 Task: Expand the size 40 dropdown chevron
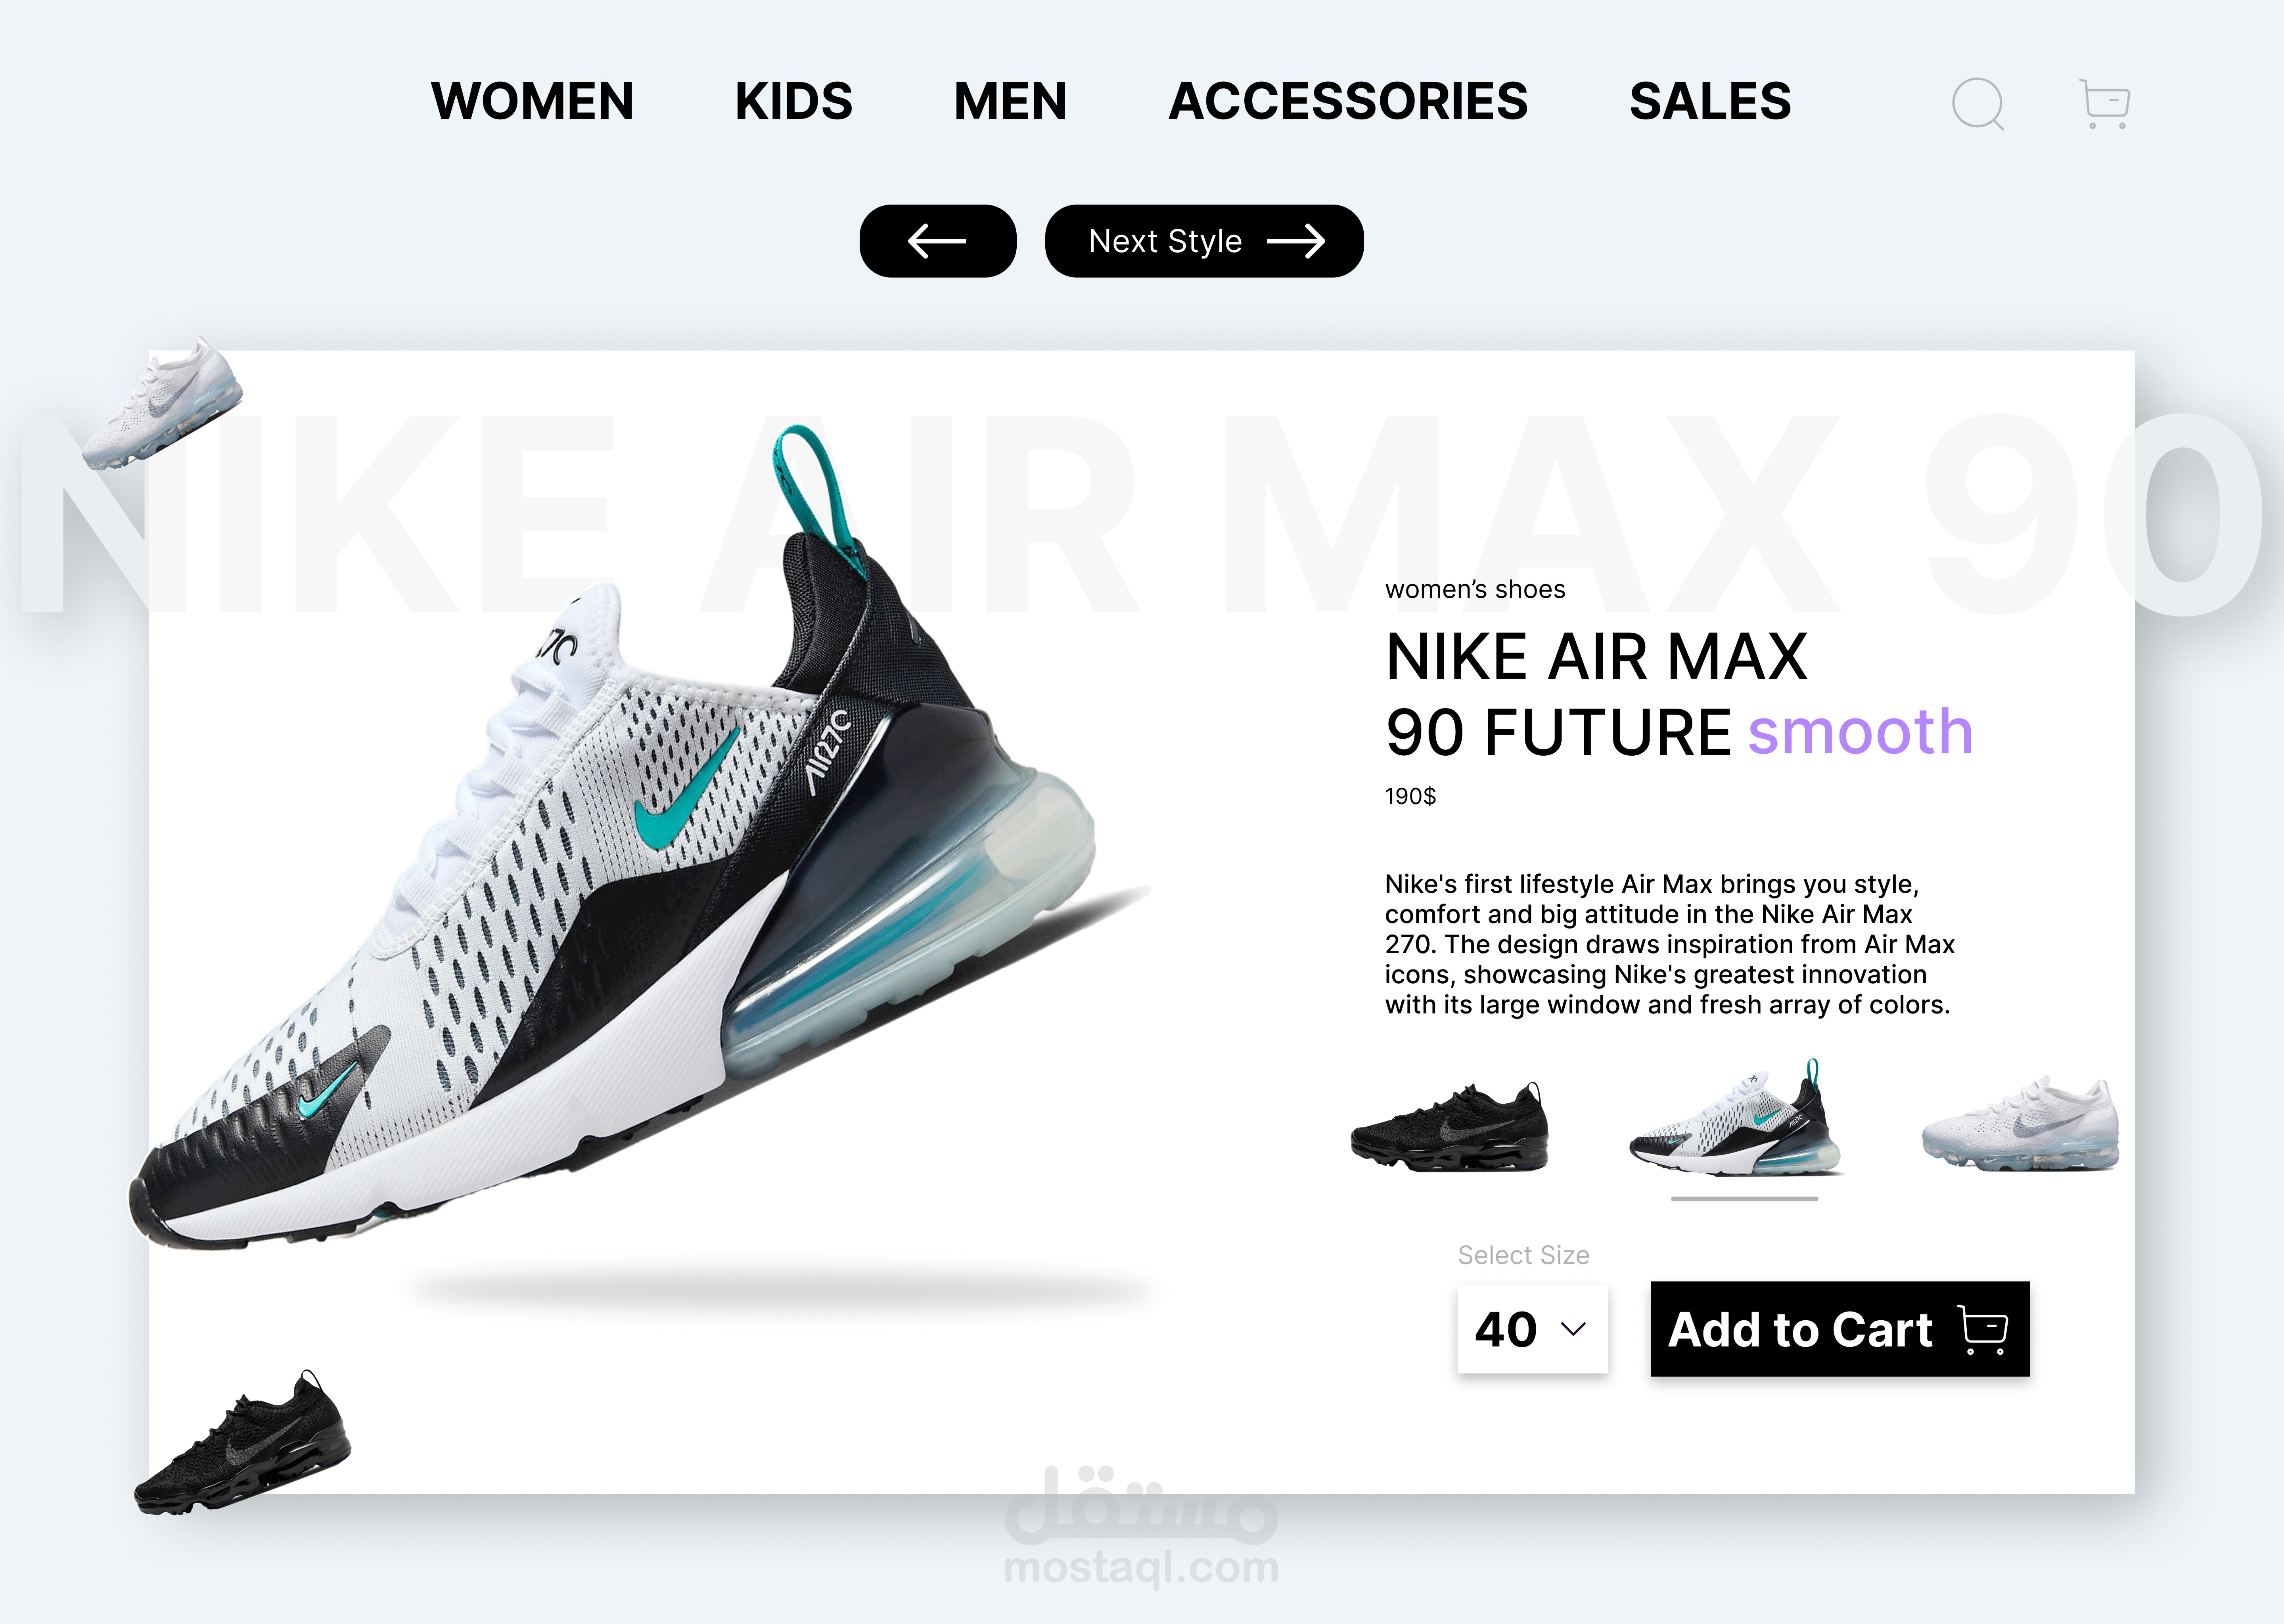point(1573,1329)
